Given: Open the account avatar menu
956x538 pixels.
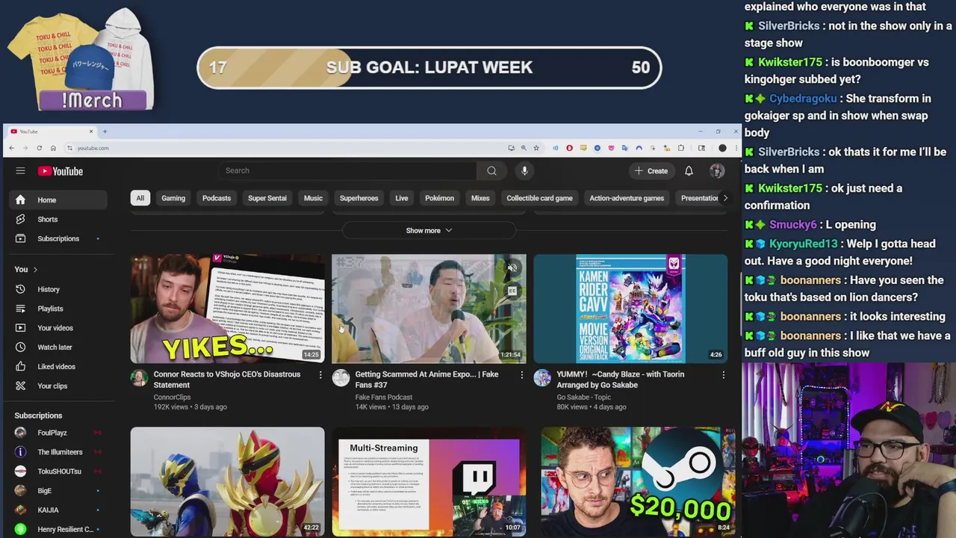Looking at the screenshot, I should click(x=717, y=171).
